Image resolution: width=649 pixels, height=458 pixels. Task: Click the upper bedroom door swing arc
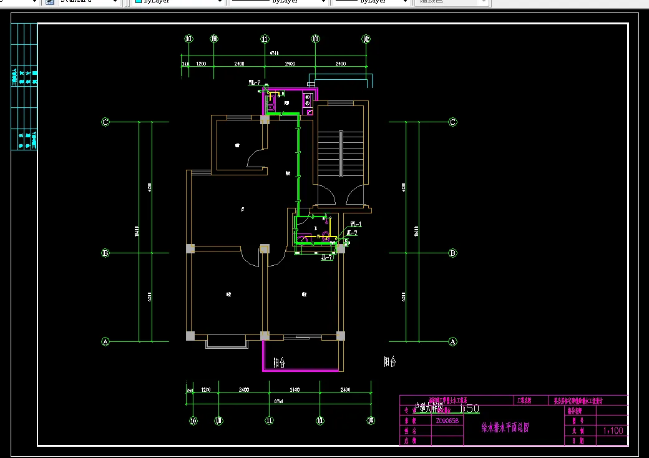255,158
